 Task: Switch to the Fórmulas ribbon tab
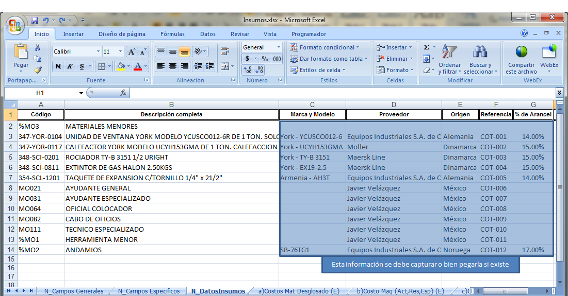(172, 34)
